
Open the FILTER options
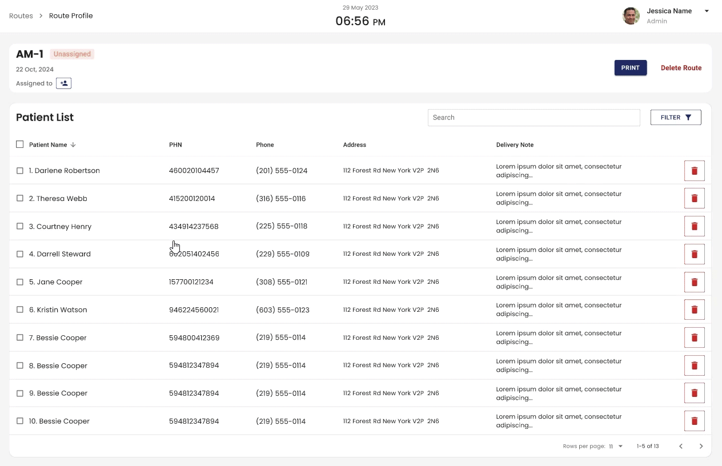[675, 118]
